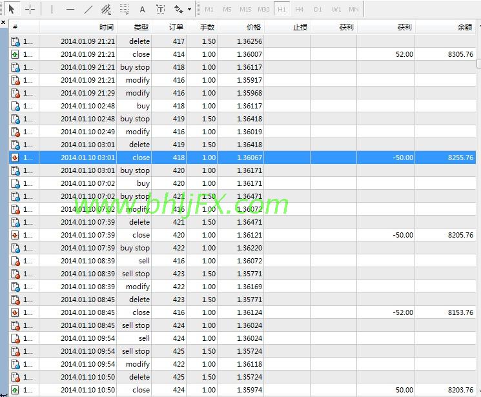Select profit 52.00 cell

click(404, 54)
